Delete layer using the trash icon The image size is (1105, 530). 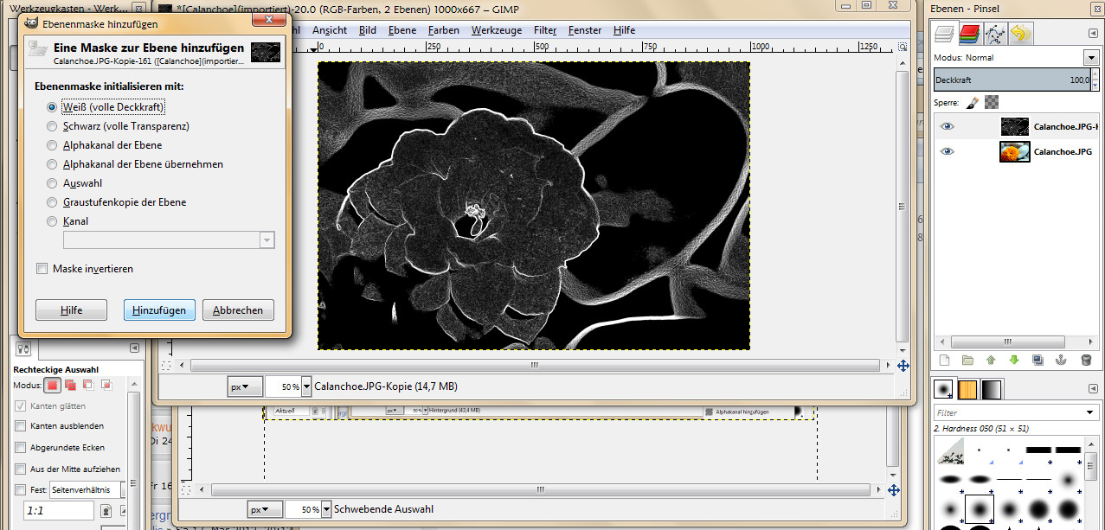pyautogui.click(x=1086, y=361)
